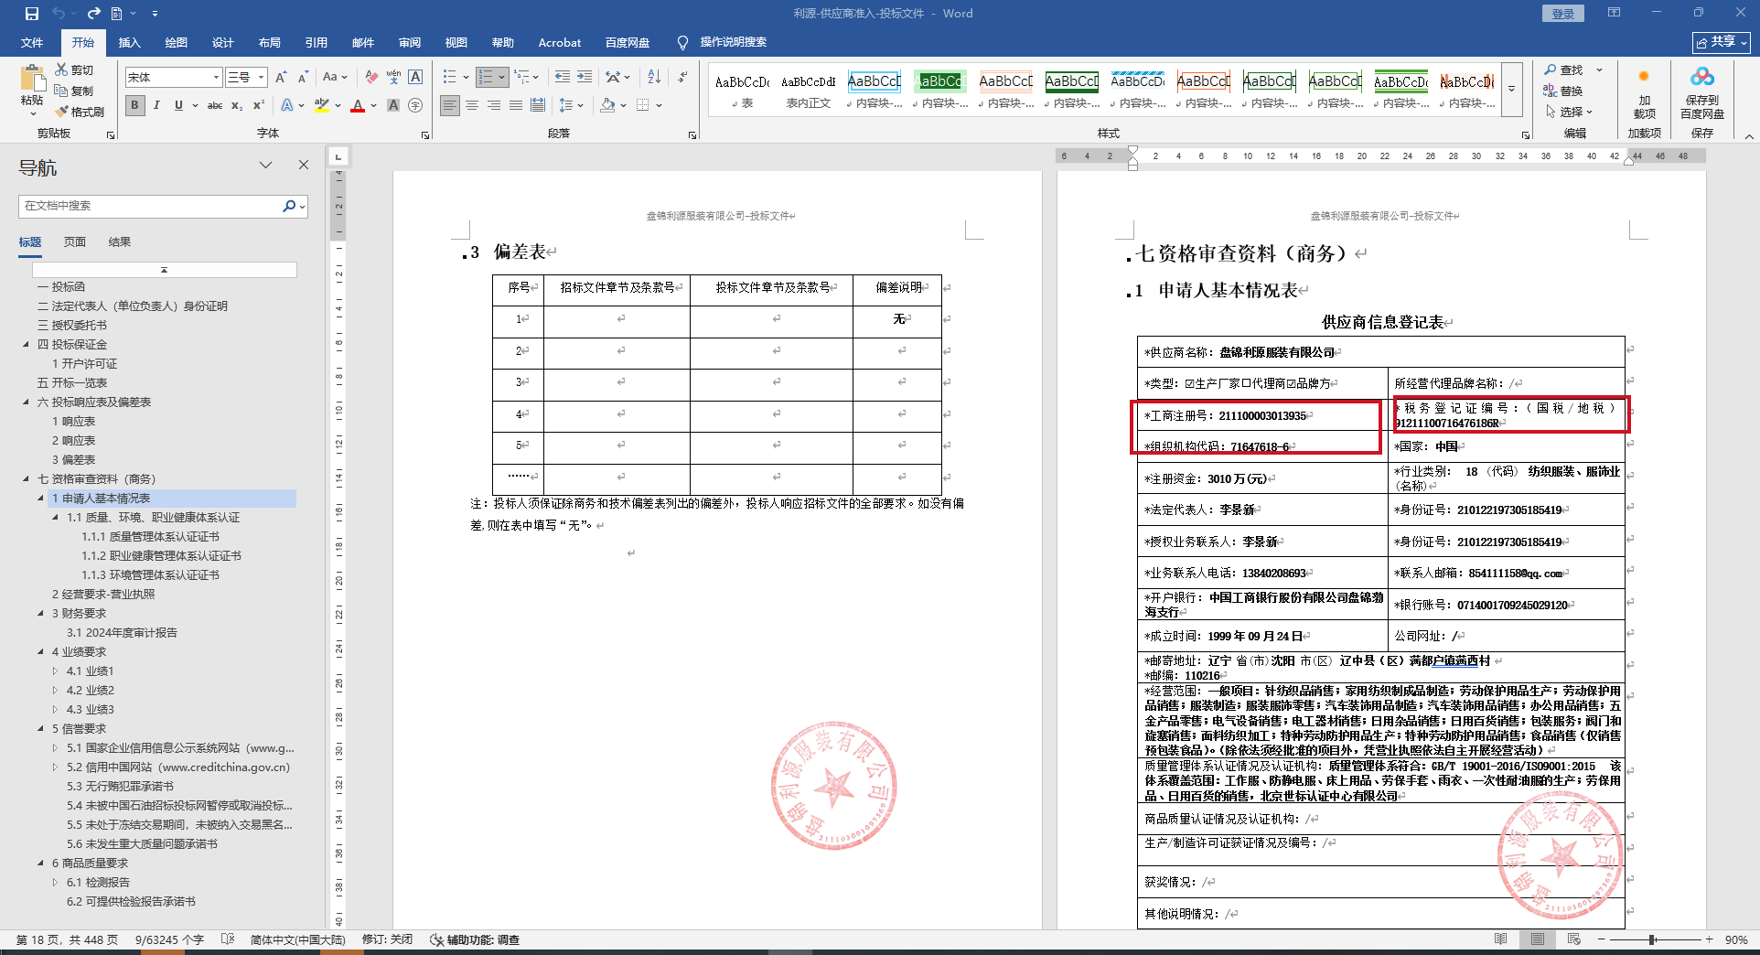Screen dimensions: 1760x955
Task: Decrease the paragraph indent
Action: pos(562,78)
